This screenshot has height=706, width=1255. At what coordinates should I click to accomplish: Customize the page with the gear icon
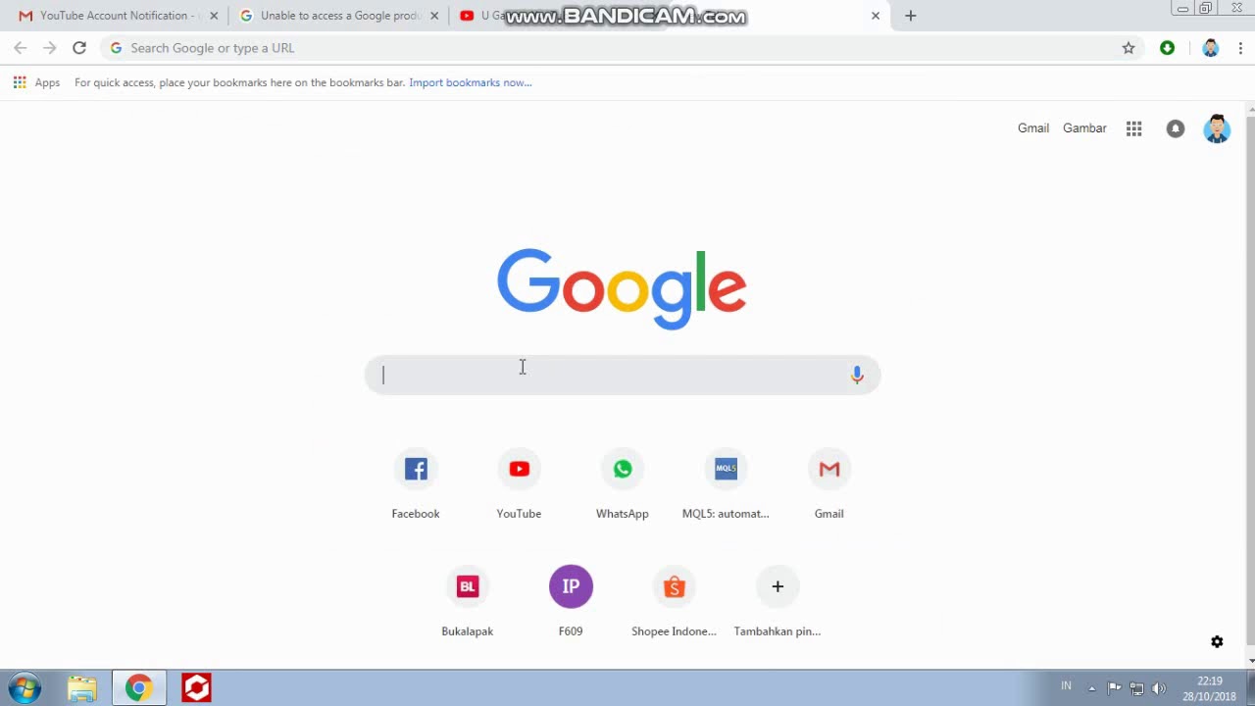pyautogui.click(x=1217, y=641)
